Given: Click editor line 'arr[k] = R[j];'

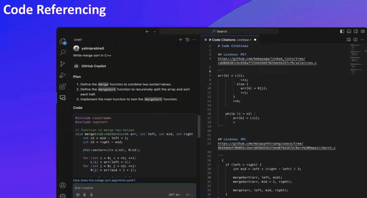Looking at the screenshot, I should click(254, 88).
